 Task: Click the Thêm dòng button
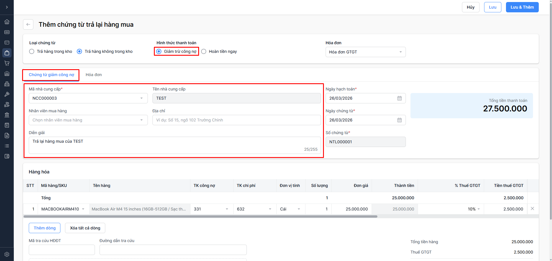[45, 228]
